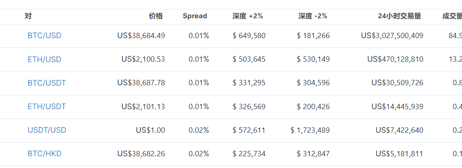Click the BTC/HKD pair link
Image resolution: width=462 pixels, height=168 pixels.
pyautogui.click(x=45, y=154)
